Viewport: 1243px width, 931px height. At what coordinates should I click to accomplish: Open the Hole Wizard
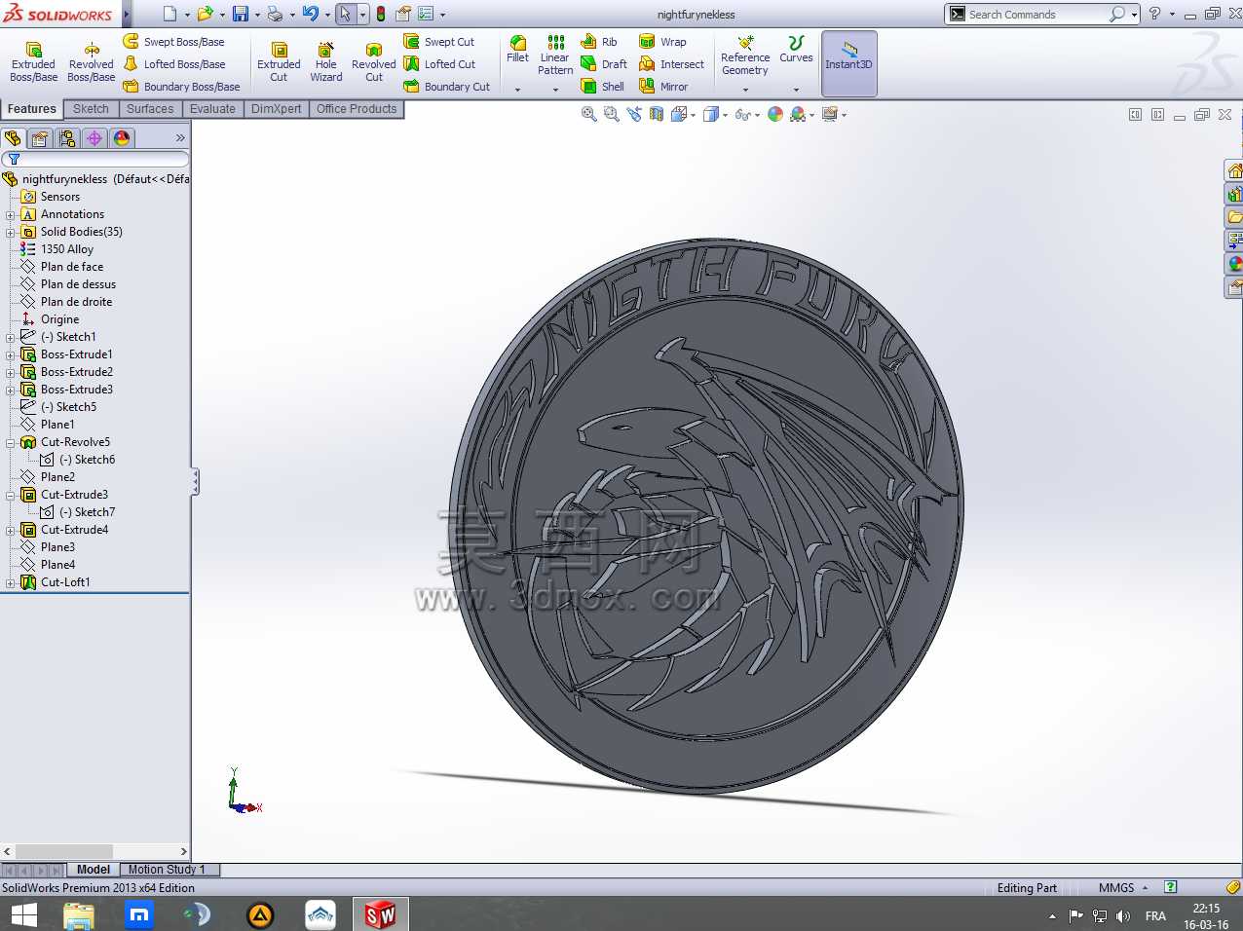pyautogui.click(x=325, y=62)
